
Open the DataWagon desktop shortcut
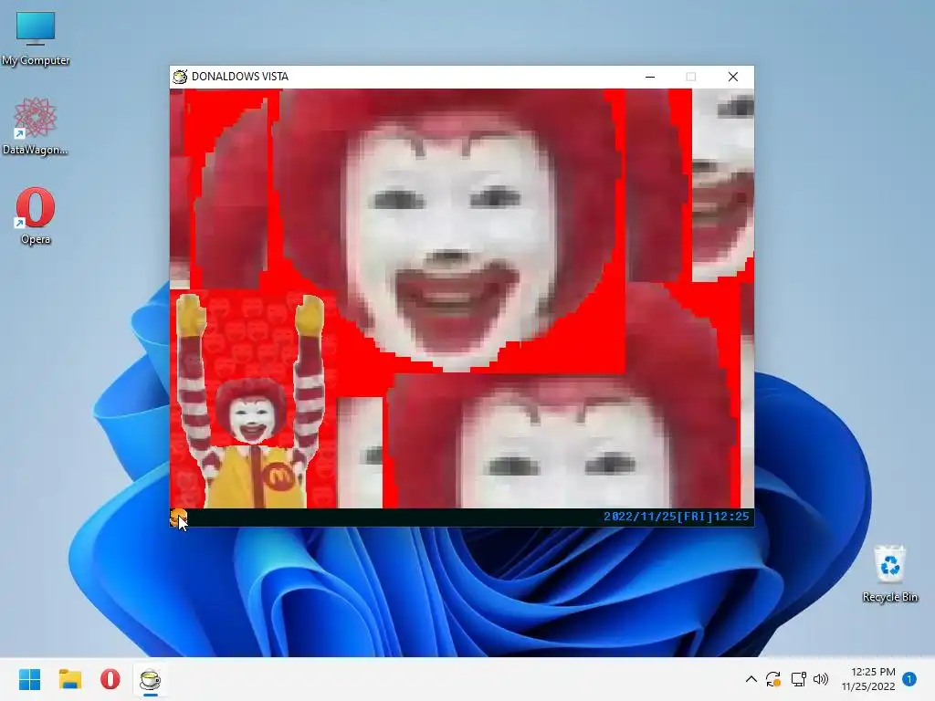click(36, 126)
